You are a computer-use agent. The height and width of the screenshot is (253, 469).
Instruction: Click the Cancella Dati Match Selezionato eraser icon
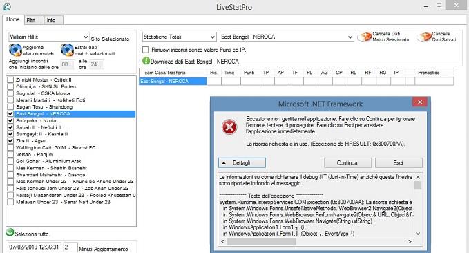pos(364,37)
